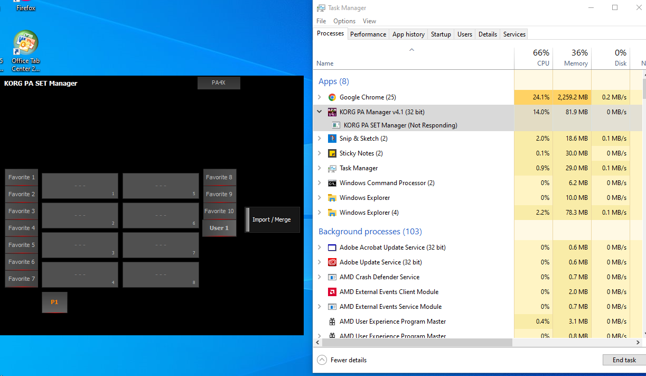
Task: Click empty style slot number 1
Action: click(x=80, y=186)
